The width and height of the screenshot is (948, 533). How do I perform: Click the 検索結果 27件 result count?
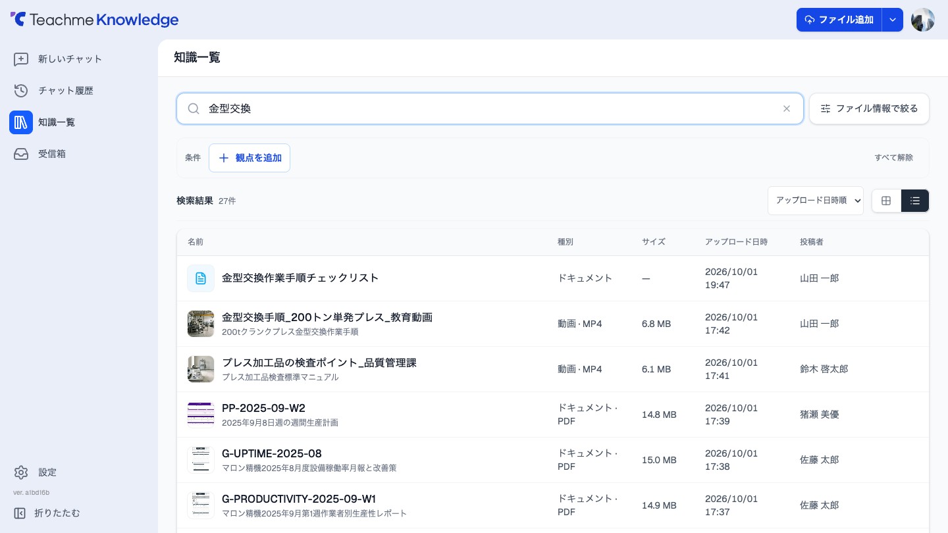click(206, 201)
